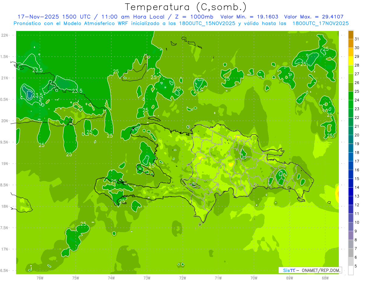Pick the legend swatch above label 31
Screen dimensions: 365x282
[351, 35]
